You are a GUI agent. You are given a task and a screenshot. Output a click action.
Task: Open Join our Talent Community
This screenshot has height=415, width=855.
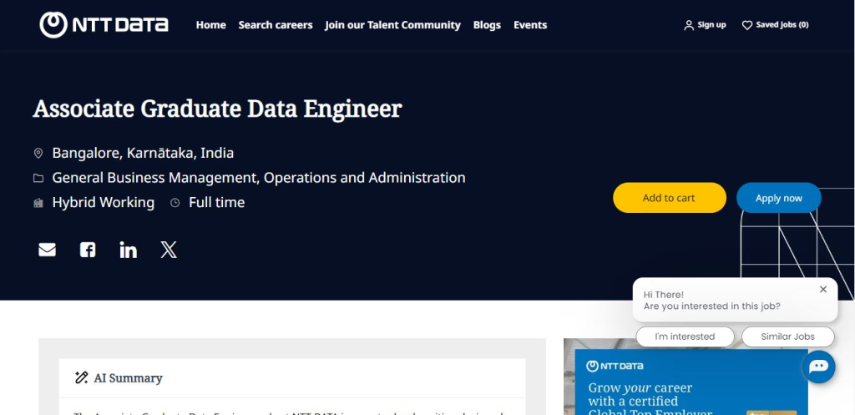pos(392,25)
